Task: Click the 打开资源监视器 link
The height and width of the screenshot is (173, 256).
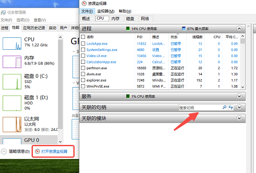Action: coord(54,152)
